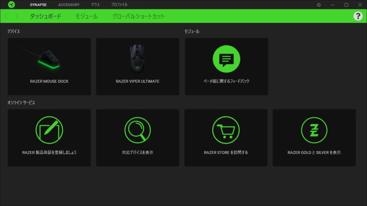The image size is (367, 206).
Task: Select the SYNAPSE tab
Action: tap(38, 5)
